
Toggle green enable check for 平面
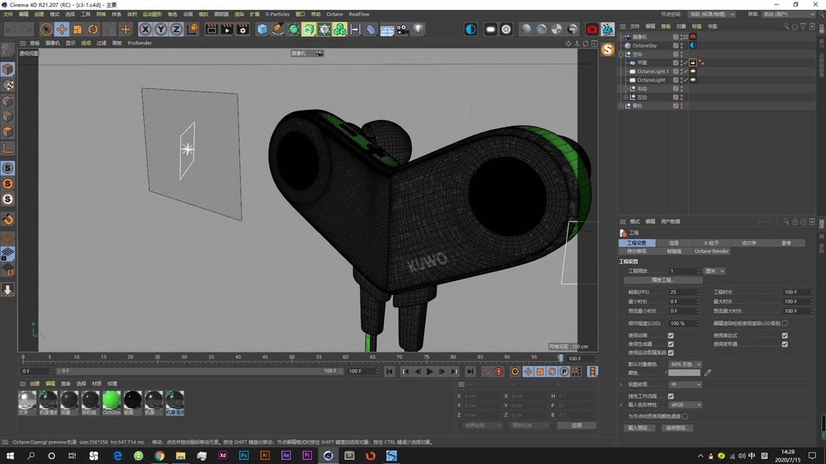[685, 63]
